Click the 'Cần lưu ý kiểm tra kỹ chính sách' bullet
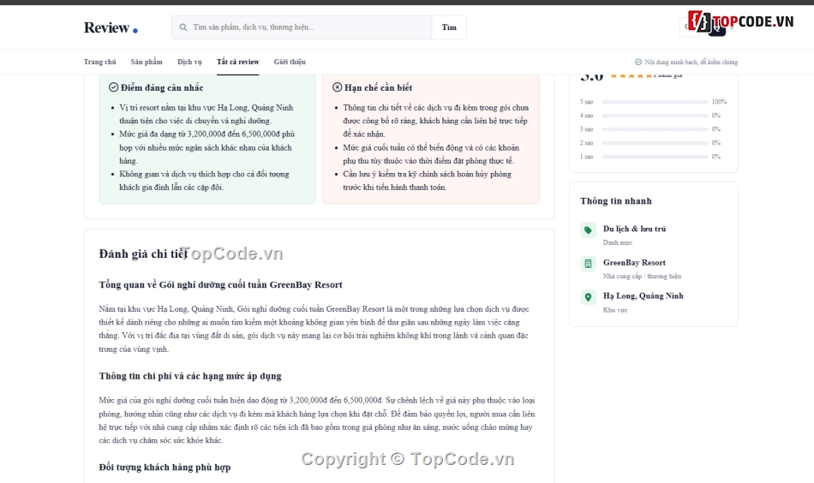This screenshot has width=814, height=483. coord(427,181)
